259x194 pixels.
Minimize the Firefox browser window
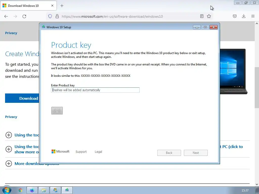pos(238,3)
